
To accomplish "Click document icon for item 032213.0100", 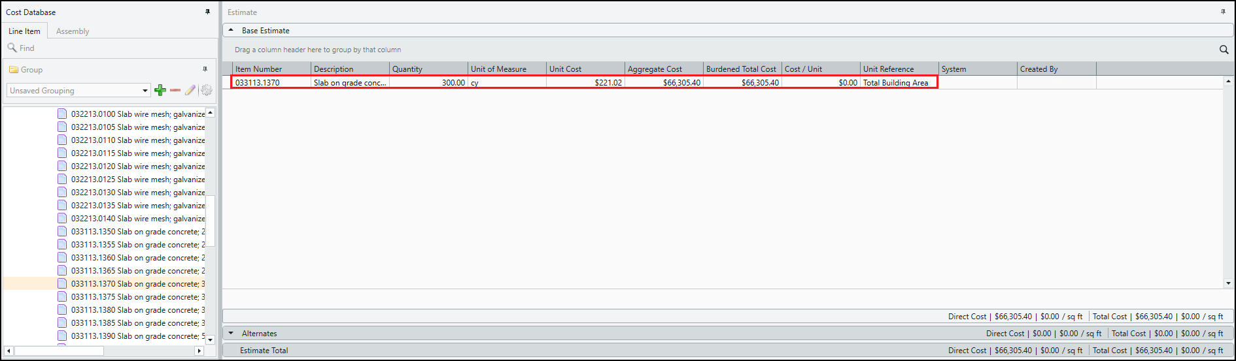I will point(62,114).
